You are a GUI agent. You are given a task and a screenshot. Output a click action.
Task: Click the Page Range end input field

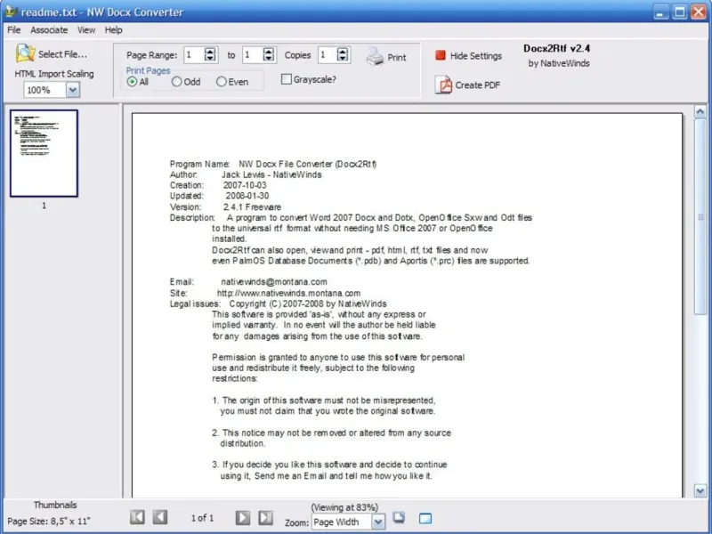253,55
